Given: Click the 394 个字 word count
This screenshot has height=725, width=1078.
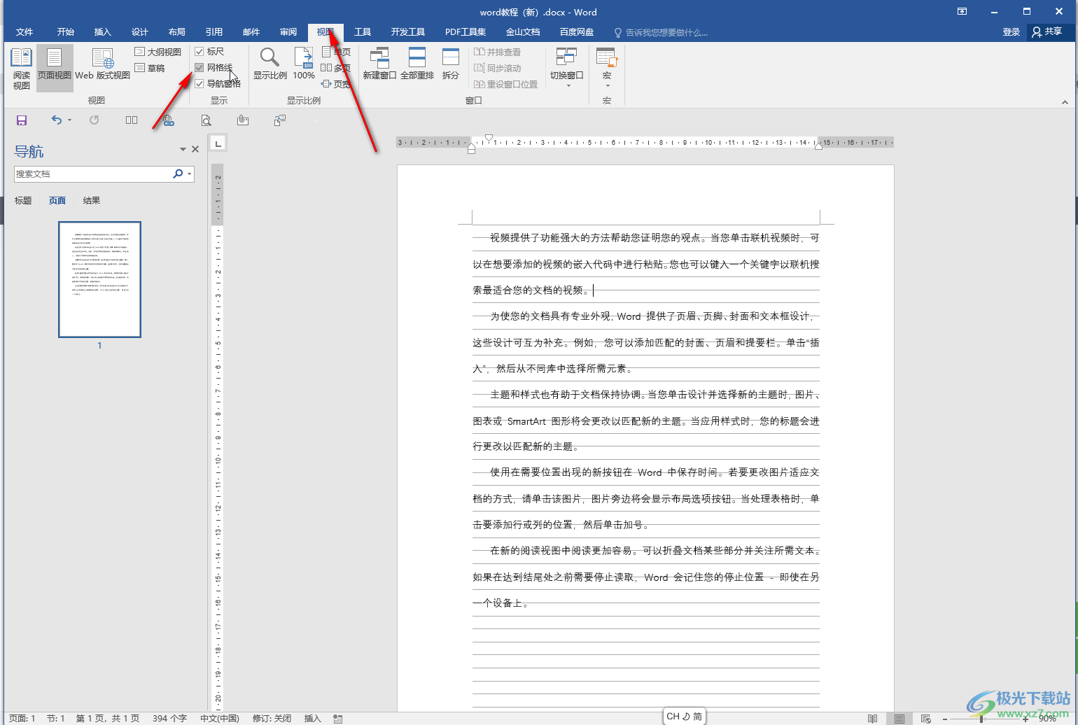Looking at the screenshot, I should click(169, 719).
